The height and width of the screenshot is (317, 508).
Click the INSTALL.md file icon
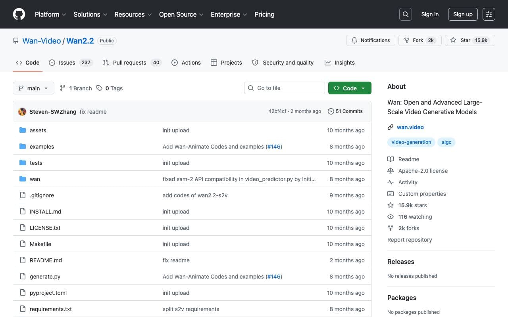[x=23, y=212]
